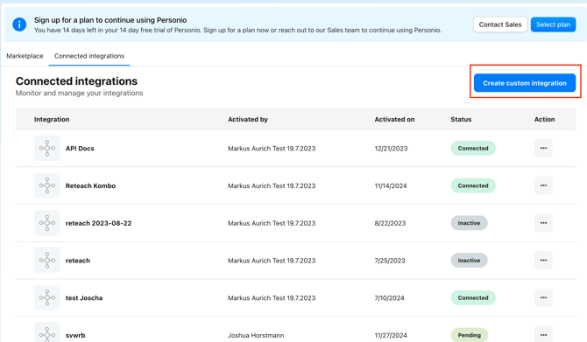This screenshot has width=587, height=342.
Task: Click the Connected badge for test Joscha
Action: coord(473,297)
